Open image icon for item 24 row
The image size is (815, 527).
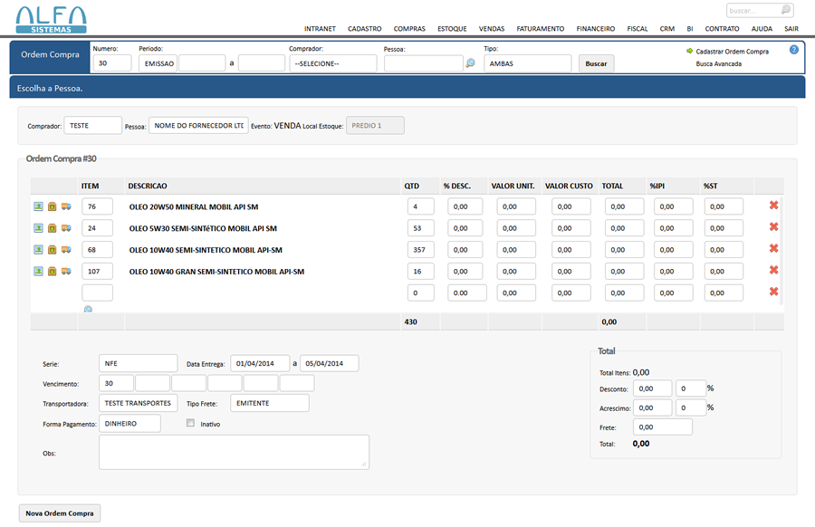(x=38, y=228)
